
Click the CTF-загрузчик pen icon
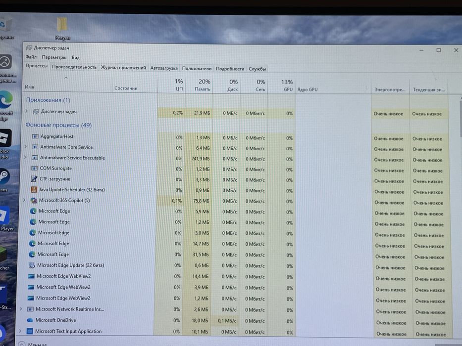(34, 178)
